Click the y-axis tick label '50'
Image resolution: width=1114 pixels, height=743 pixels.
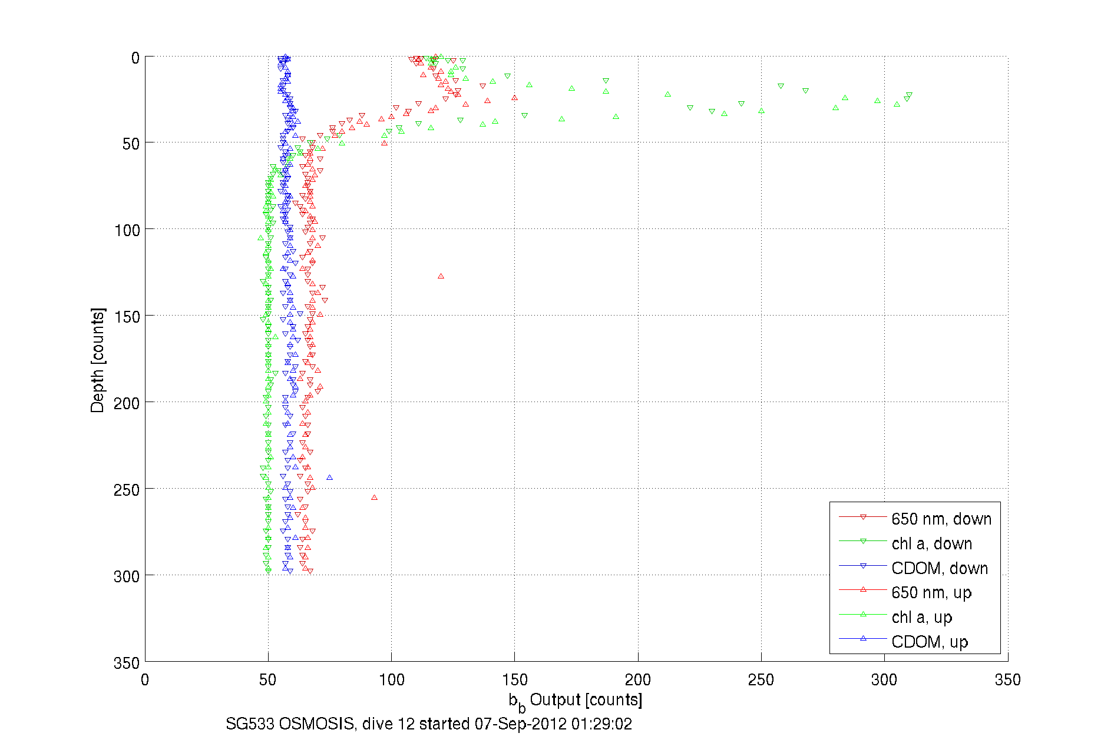tap(131, 144)
